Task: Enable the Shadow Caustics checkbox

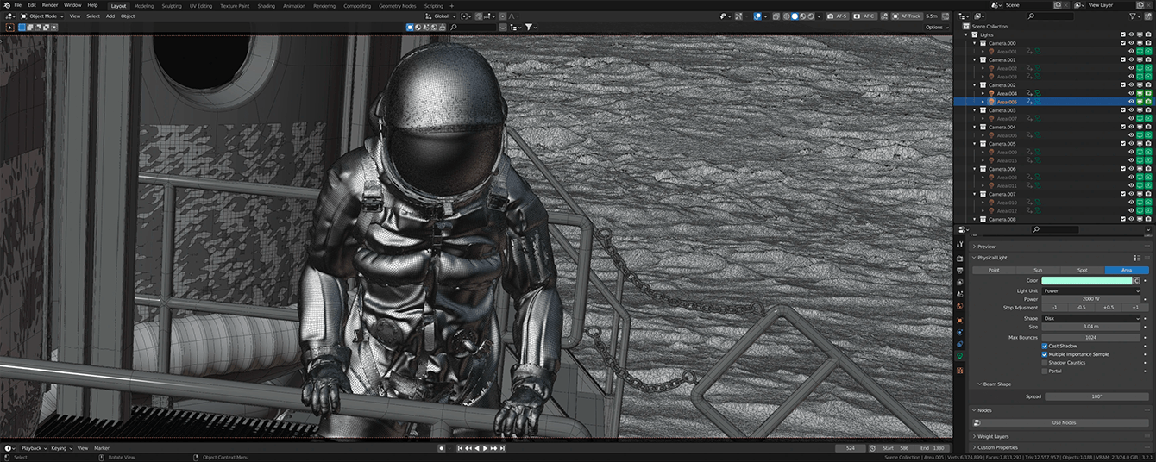Action: click(x=1045, y=363)
